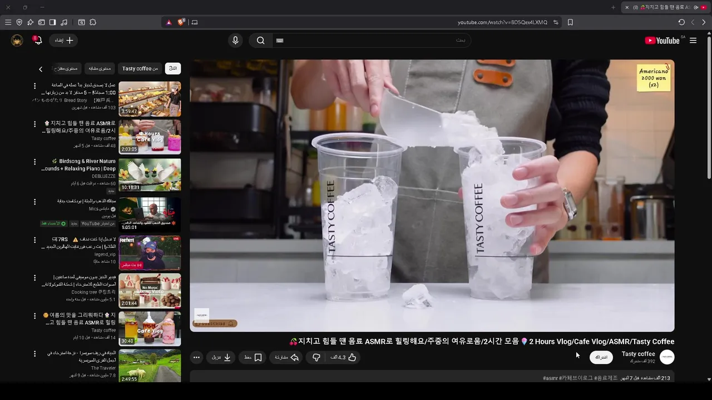Like the video with thumbs up 4.3K
This screenshot has width=712, height=400.
pyautogui.click(x=343, y=357)
